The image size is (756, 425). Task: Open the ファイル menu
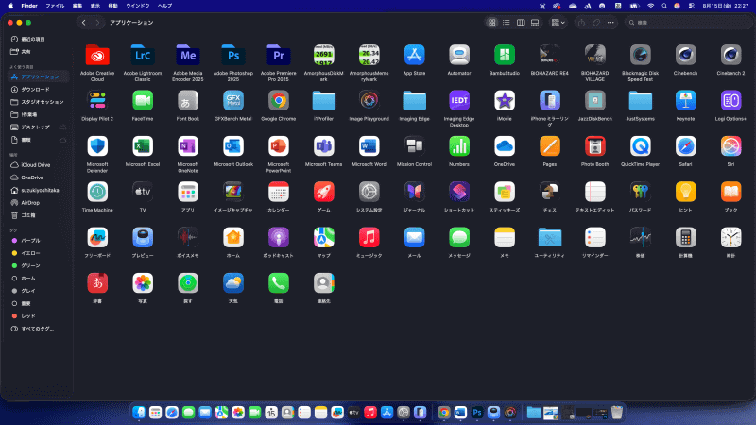click(x=55, y=6)
